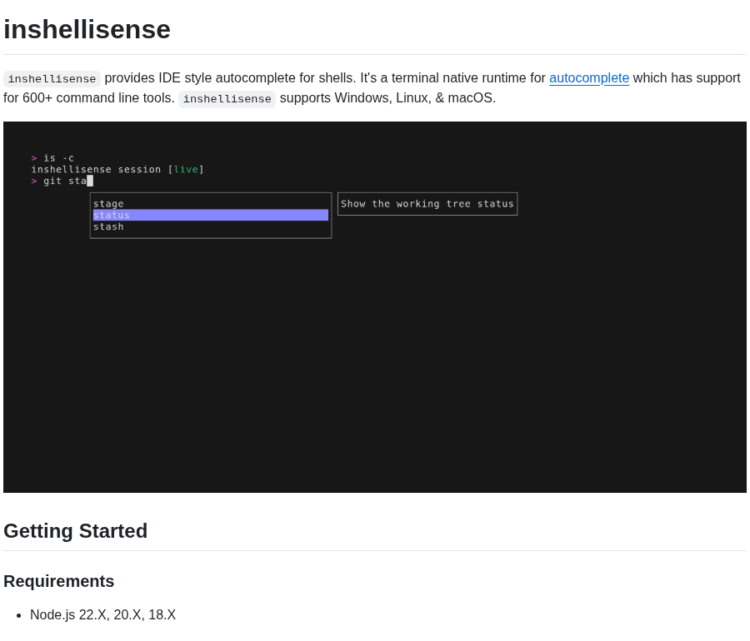
Task: Open the autocomplete hyperlink
Action: pos(589,78)
